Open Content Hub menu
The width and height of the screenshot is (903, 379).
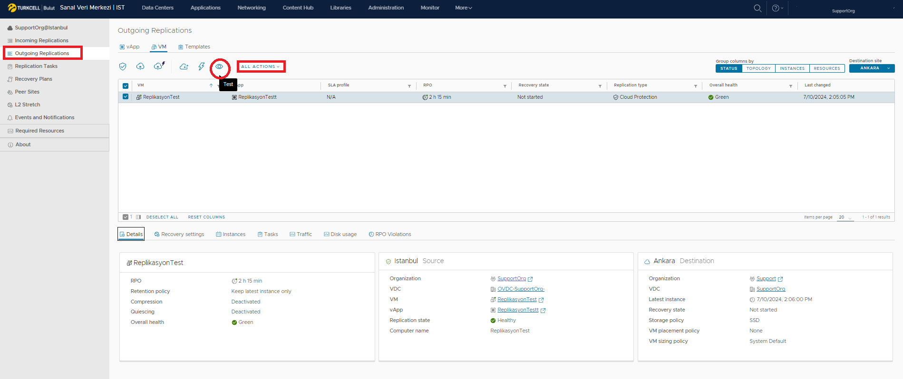point(298,8)
